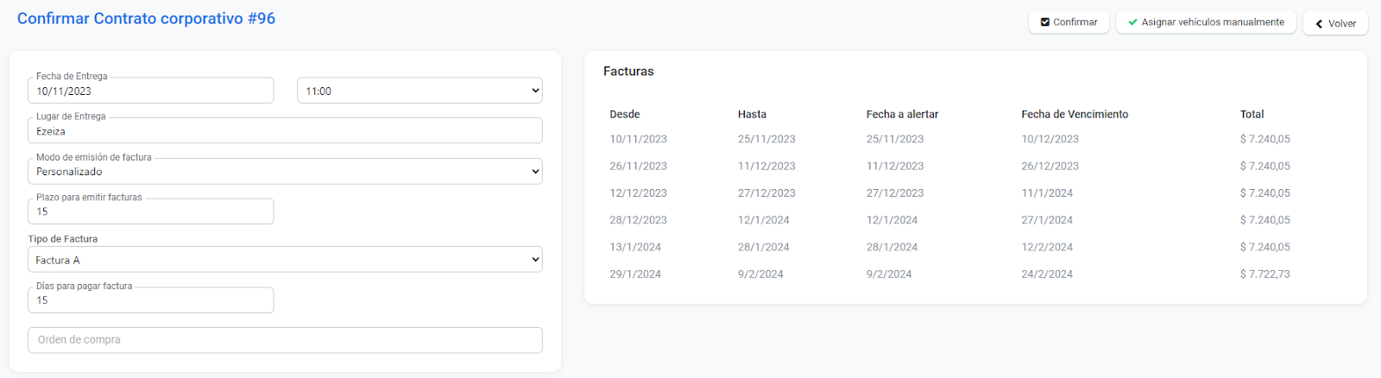Open the Tipo de Factura dropdown
This screenshot has width=1381, height=378.
(x=285, y=260)
